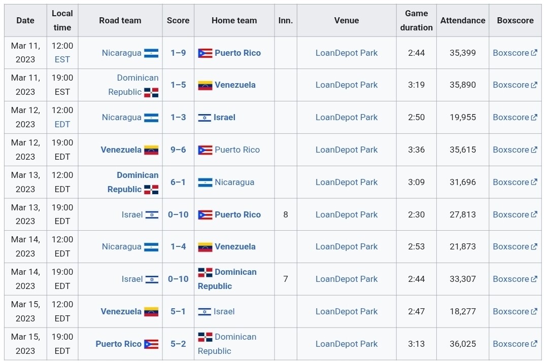Click Nicaragua flag in Mar 11 12:00 row
548x363 pixels.
(x=151, y=53)
